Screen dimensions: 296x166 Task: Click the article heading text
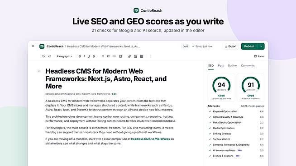(x=106, y=78)
